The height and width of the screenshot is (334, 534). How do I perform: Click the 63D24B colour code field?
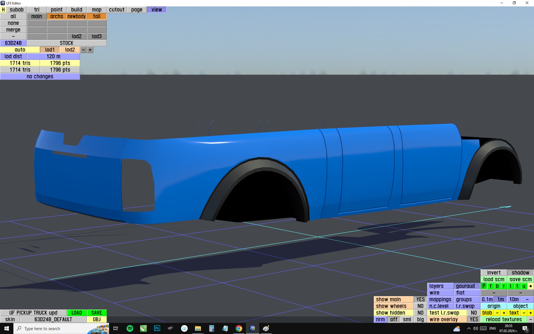[13, 43]
